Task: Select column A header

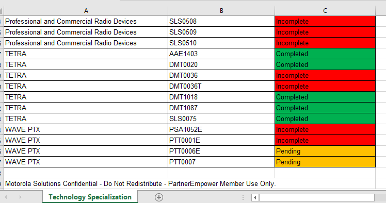Action: (x=86, y=11)
